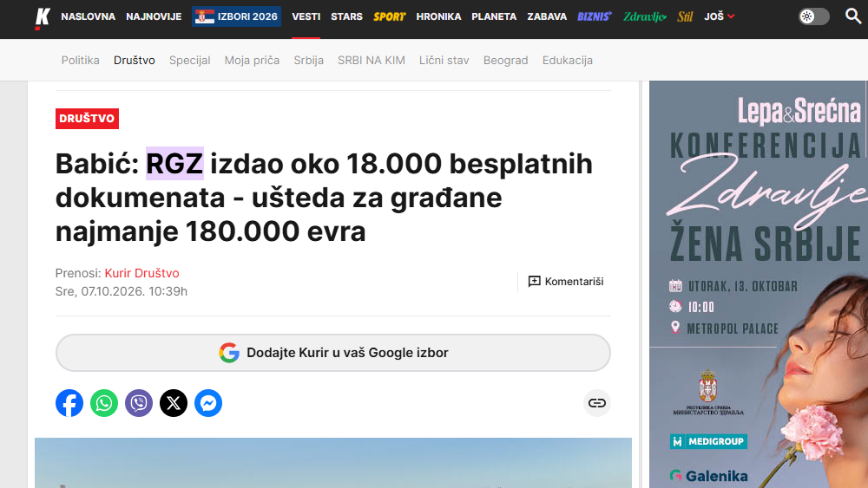Share article via Messenger
This screenshot has width=868, height=488.
[208, 403]
